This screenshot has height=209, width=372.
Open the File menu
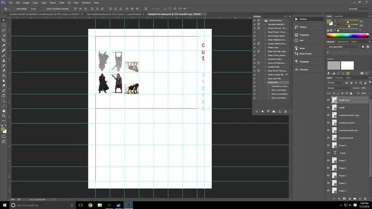tap(11, 2)
